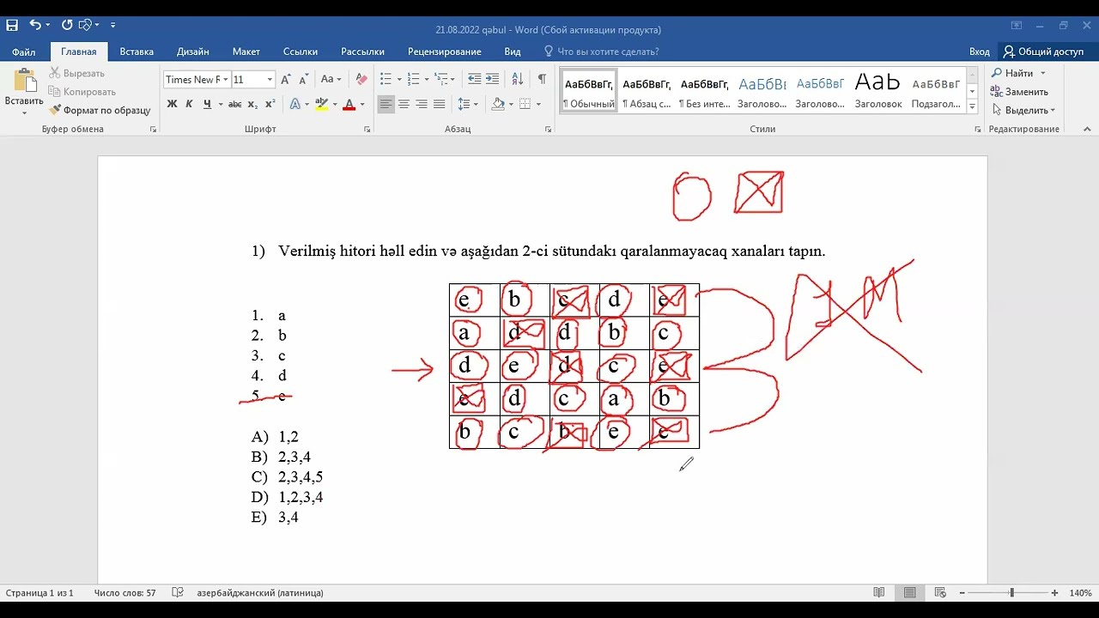Clear all formatting with the eraser icon
The width and height of the screenshot is (1099, 618).
click(361, 79)
